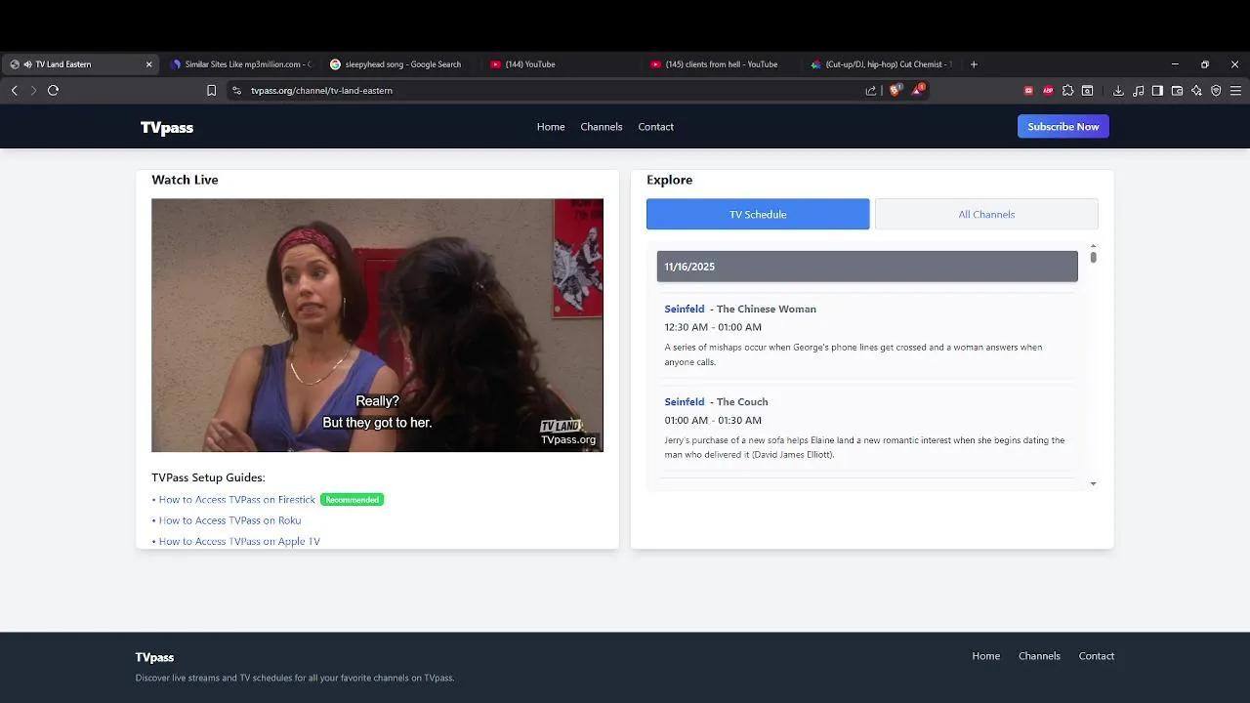Select the TV Schedule tab
Image resolution: width=1250 pixels, height=703 pixels.
pos(758,214)
